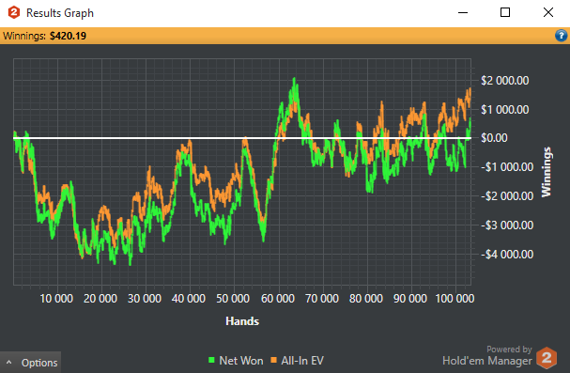Screen dimensions: 570x373
Task: Open the blue help question mark icon
Action: (561, 36)
